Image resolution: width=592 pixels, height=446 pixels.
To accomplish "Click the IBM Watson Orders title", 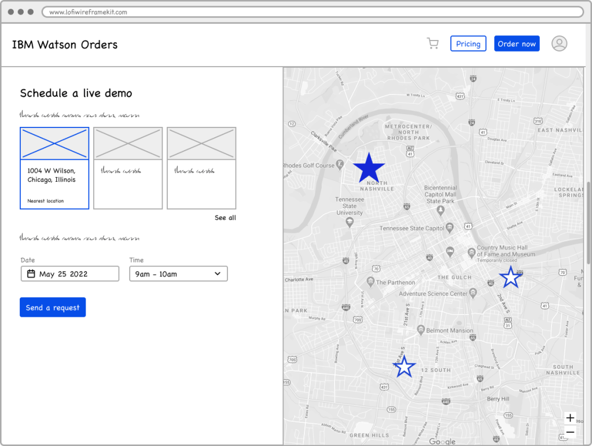I will click(65, 45).
